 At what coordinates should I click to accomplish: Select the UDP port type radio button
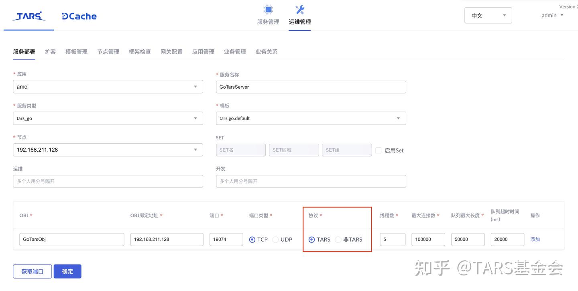point(275,239)
